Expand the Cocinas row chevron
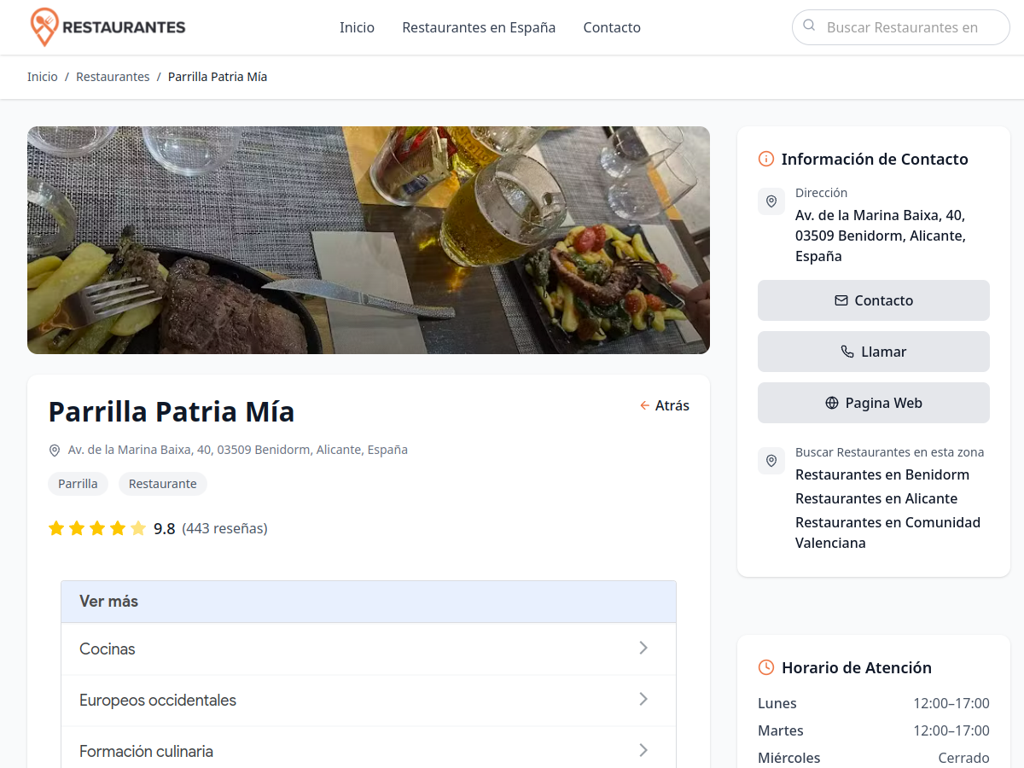1024x768 pixels. click(643, 649)
